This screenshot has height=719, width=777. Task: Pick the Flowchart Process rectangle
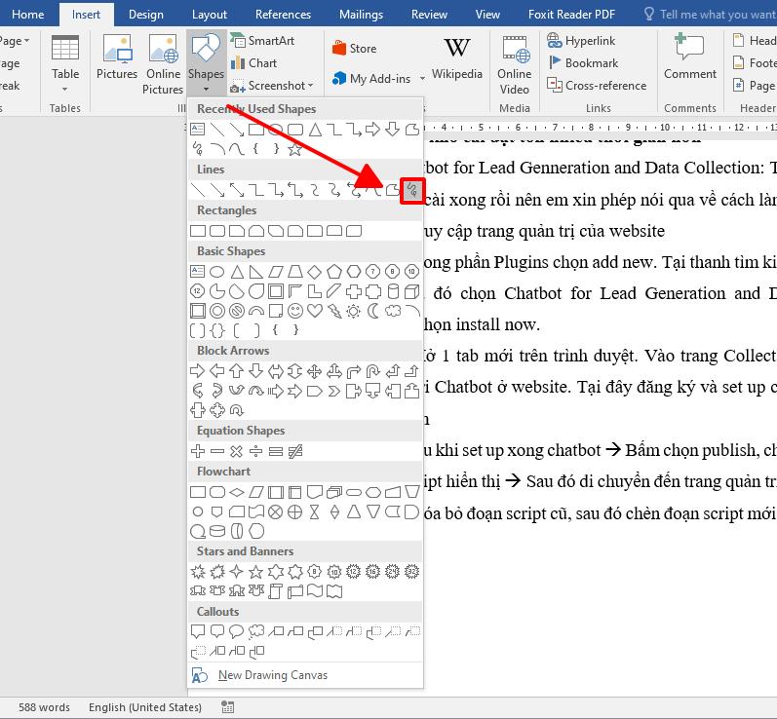click(x=198, y=492)
